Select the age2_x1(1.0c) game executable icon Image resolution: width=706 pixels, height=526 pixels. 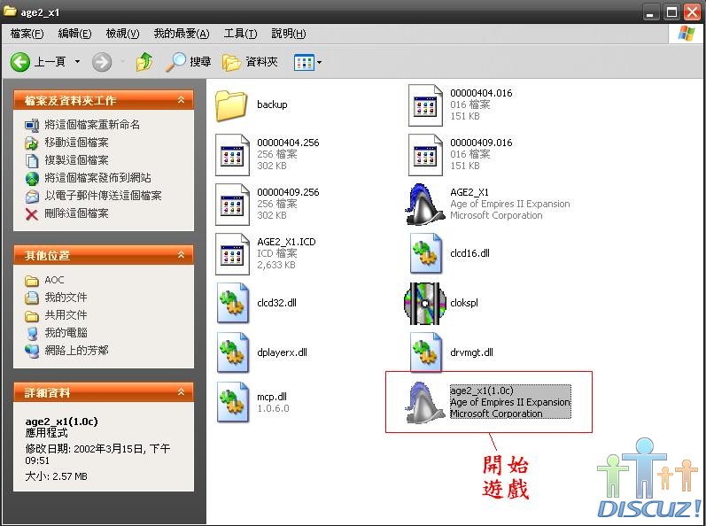(x=424, y=403)
